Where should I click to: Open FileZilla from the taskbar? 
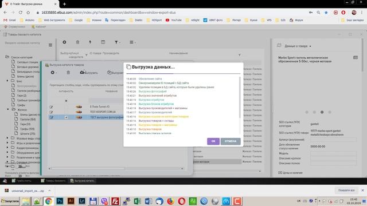click(x=115, y=201)
